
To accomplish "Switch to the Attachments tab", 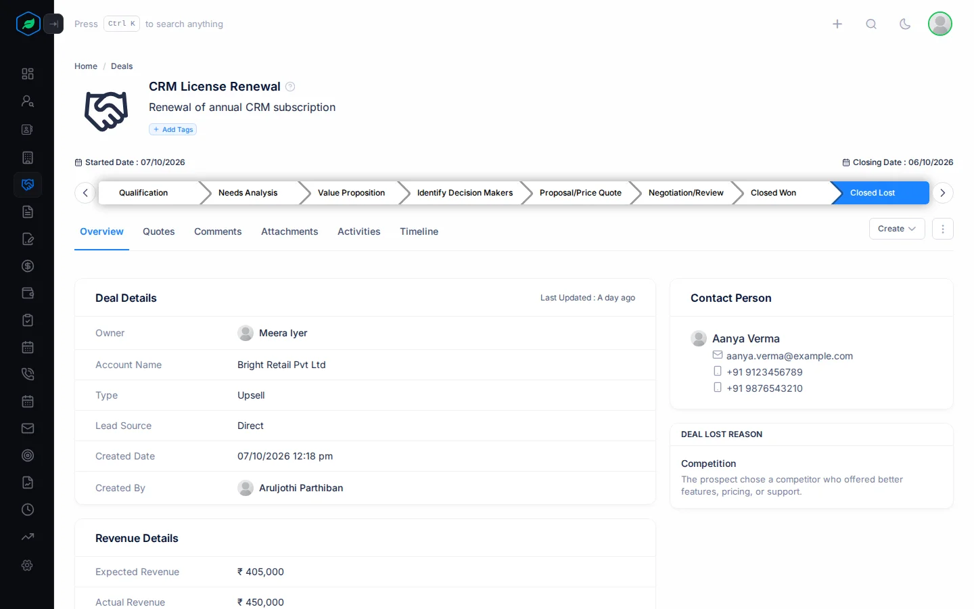I will (x=289, y=231).
